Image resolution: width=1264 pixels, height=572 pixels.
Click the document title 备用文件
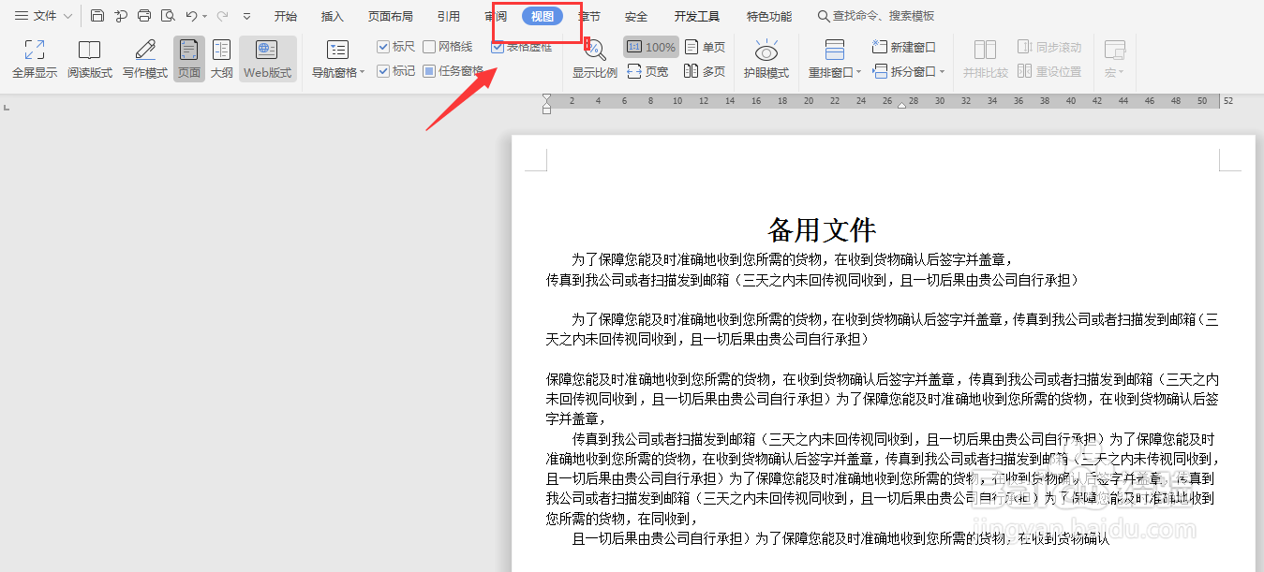tap(820, 227)
